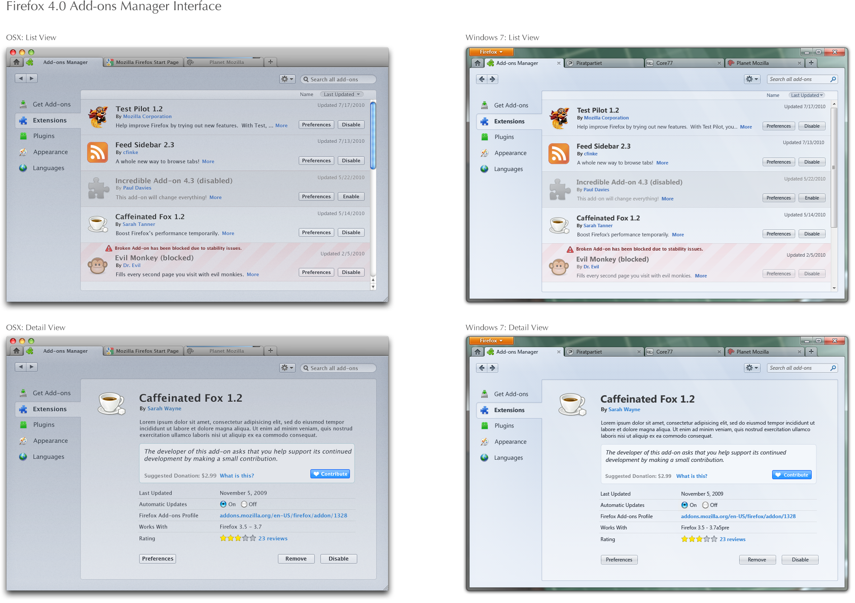
Task: Click home icon in OSX List View window
Action: tap(16, 62)
